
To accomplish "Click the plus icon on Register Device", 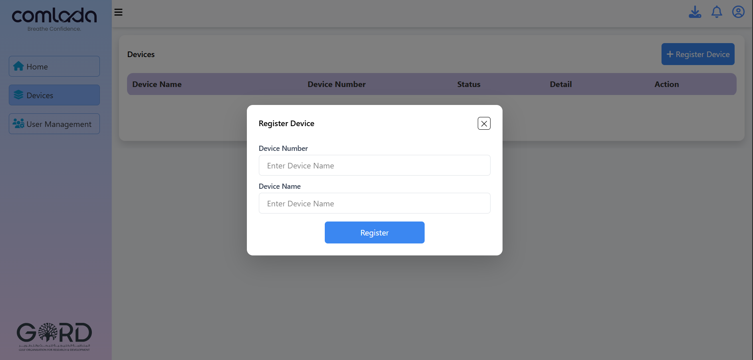I will click(670, 54).
